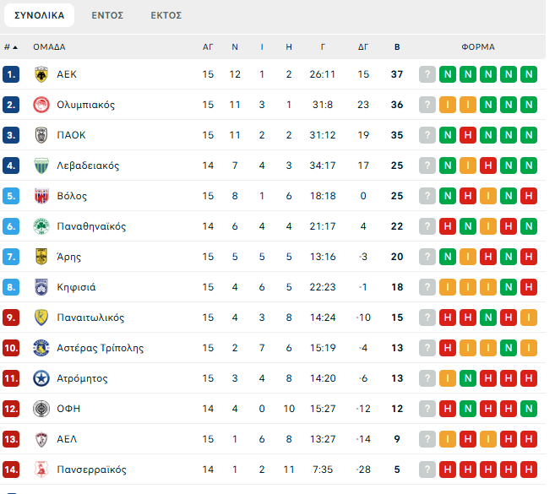
Task: Click the AEK team logo
Action: (x=41, y=74)
